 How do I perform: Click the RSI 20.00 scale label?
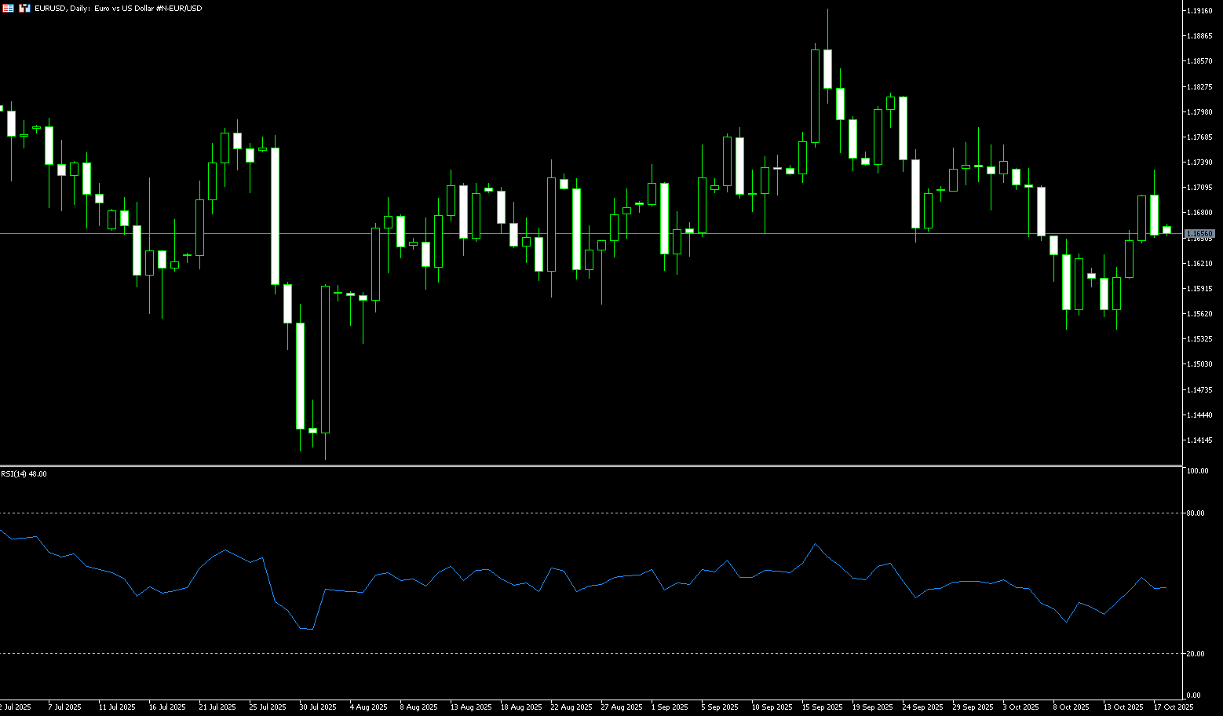tap(1196, 654)
